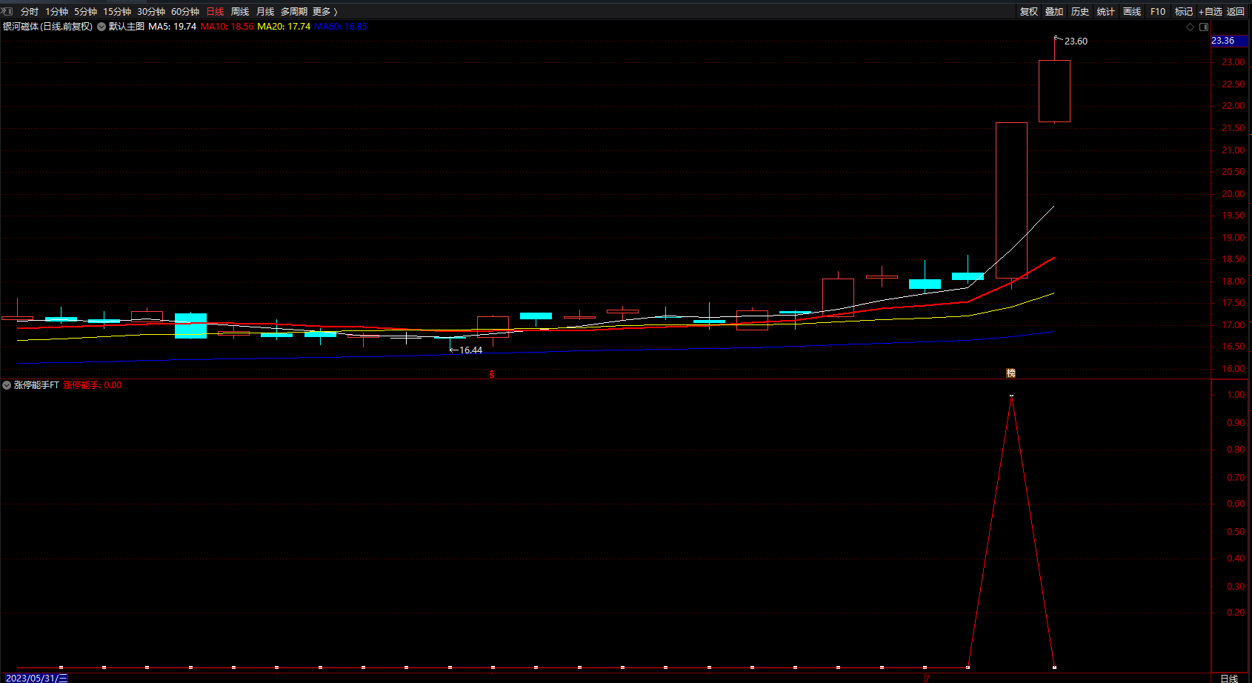
Task: Click the 日线 label at bottom right
Action: (x=1229, y=679)
